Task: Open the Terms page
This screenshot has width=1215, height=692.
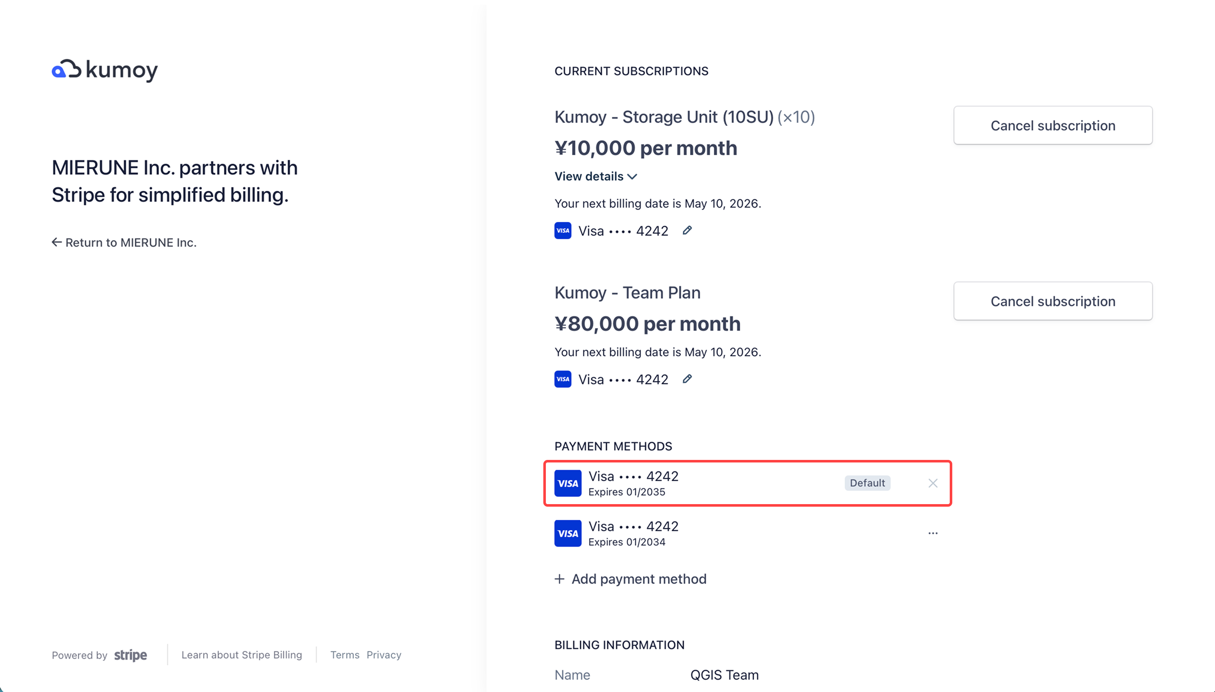Action: pos(345,655)
